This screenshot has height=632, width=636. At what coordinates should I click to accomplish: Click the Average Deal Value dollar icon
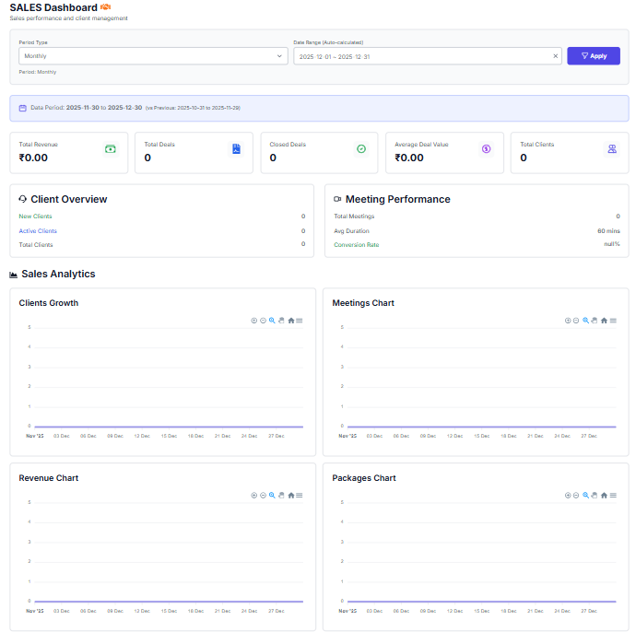pyautogui.click(x=487, y=148)
